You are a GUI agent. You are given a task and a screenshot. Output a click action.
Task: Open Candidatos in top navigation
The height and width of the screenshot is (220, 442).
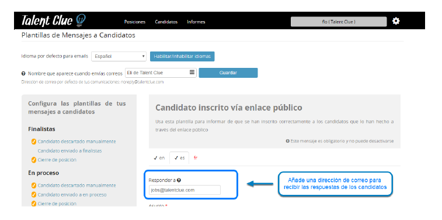[x=166, y=22]
